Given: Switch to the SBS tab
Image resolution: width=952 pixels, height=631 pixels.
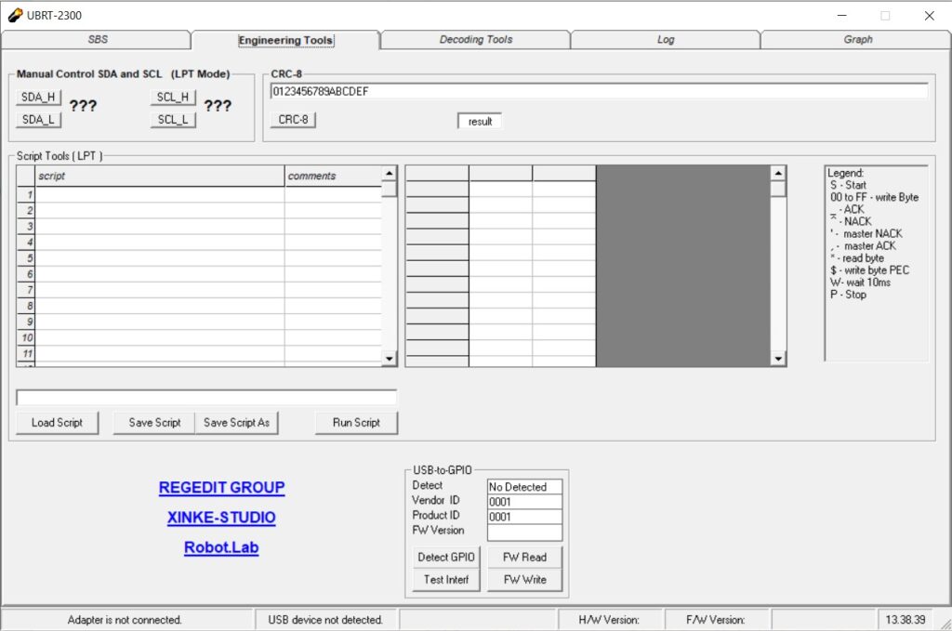Looking at the screenshot, I should click(x=97, y=40).
